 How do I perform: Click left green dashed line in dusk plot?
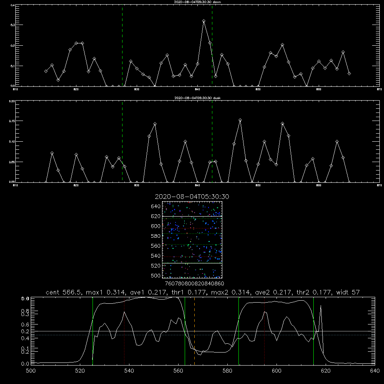(122, 142)
